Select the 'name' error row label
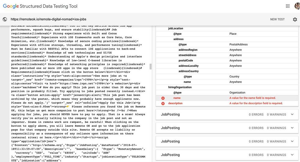300x162 pixels. 177,98
